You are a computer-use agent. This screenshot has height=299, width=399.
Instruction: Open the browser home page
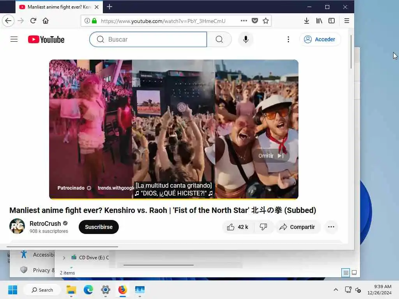coord(46,21)
